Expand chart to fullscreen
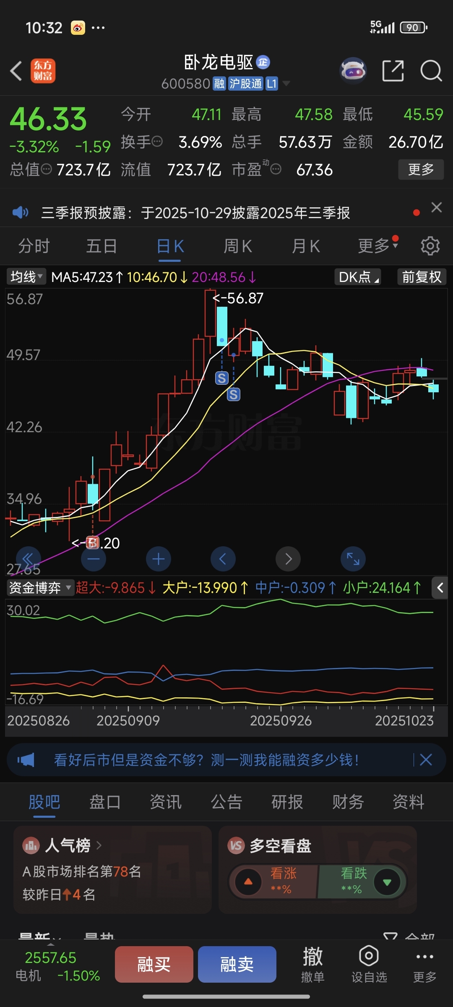The height and width of the screenshot is (1007, 453). click(x=353, y=559)
